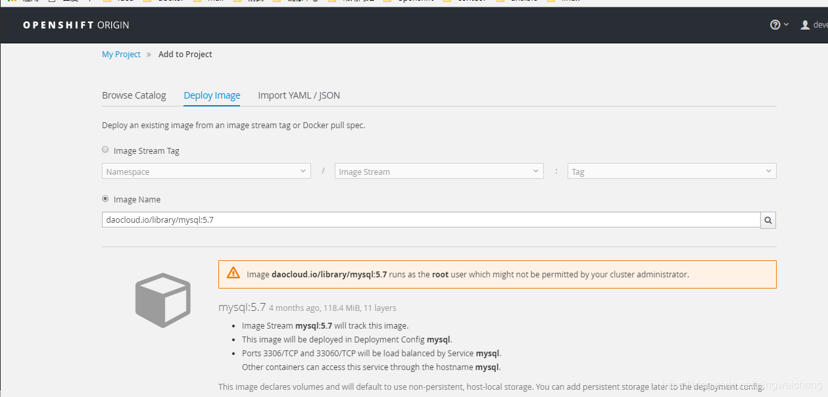Screen dimensions: 828x397
Task: Click the Image Stream Tag label
Action: pos(147,151)
